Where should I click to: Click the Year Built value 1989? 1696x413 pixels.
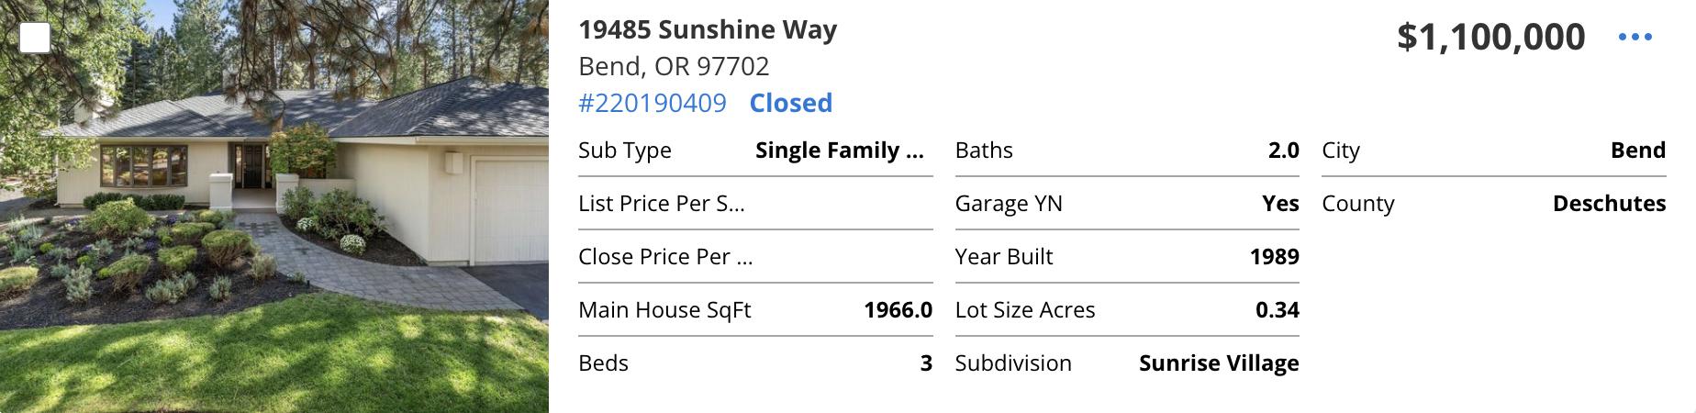click(x=1274, y=257)
